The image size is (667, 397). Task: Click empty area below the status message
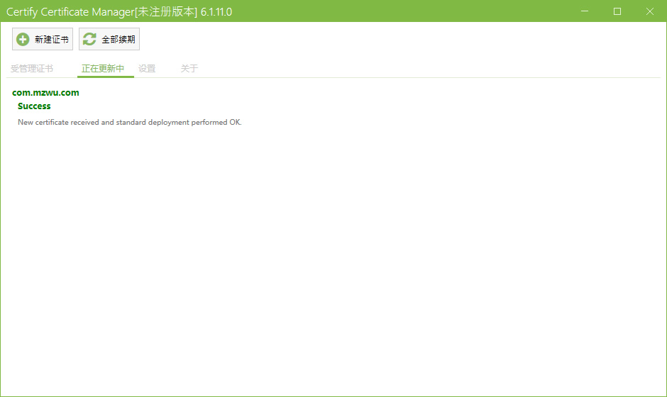pyautogui.click(x=333, y=255)
